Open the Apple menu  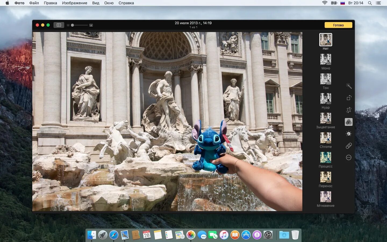[7, 3]
